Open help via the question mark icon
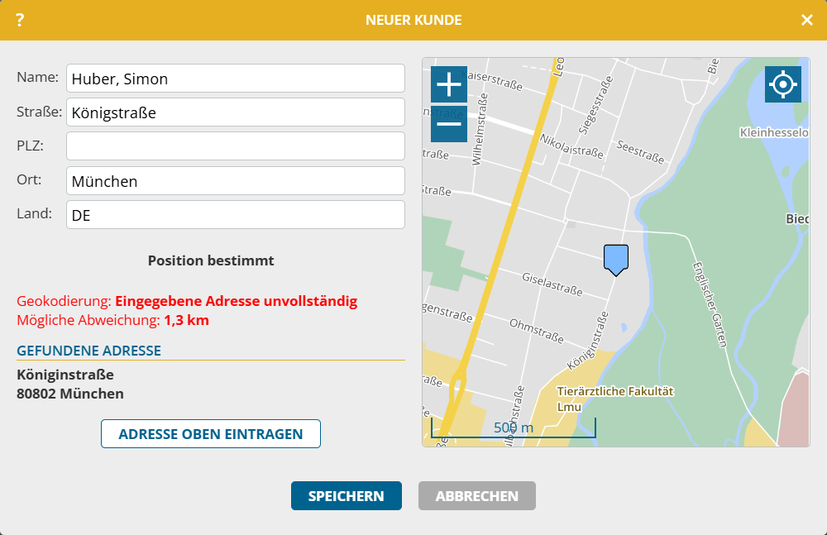This screenshot has height=535, width=827. (20, 20)
